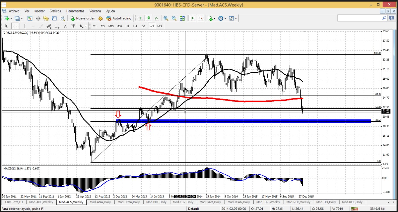Expand the new chart dropdown arrow
Image resolution: width=398 pixels, height=212 pixels.
point(11,18)
